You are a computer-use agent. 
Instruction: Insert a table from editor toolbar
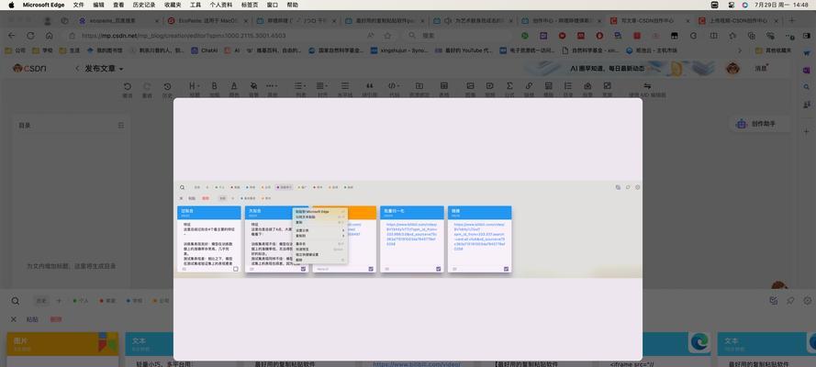point(444,89)
